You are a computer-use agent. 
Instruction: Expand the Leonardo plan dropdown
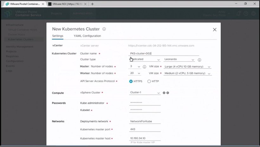click(x=179, y=60)
